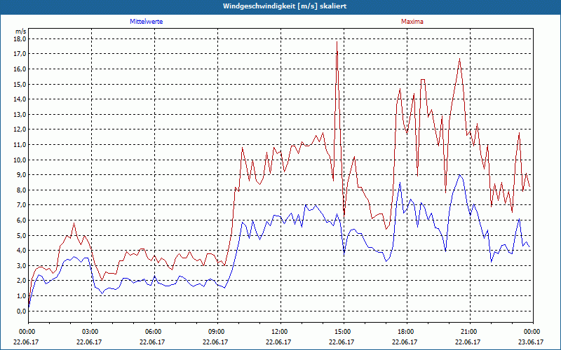The width and height of the screenshot is (561, 350).
Task: Click the 15,0 y-axis value
Action: (x=20, y=84)
